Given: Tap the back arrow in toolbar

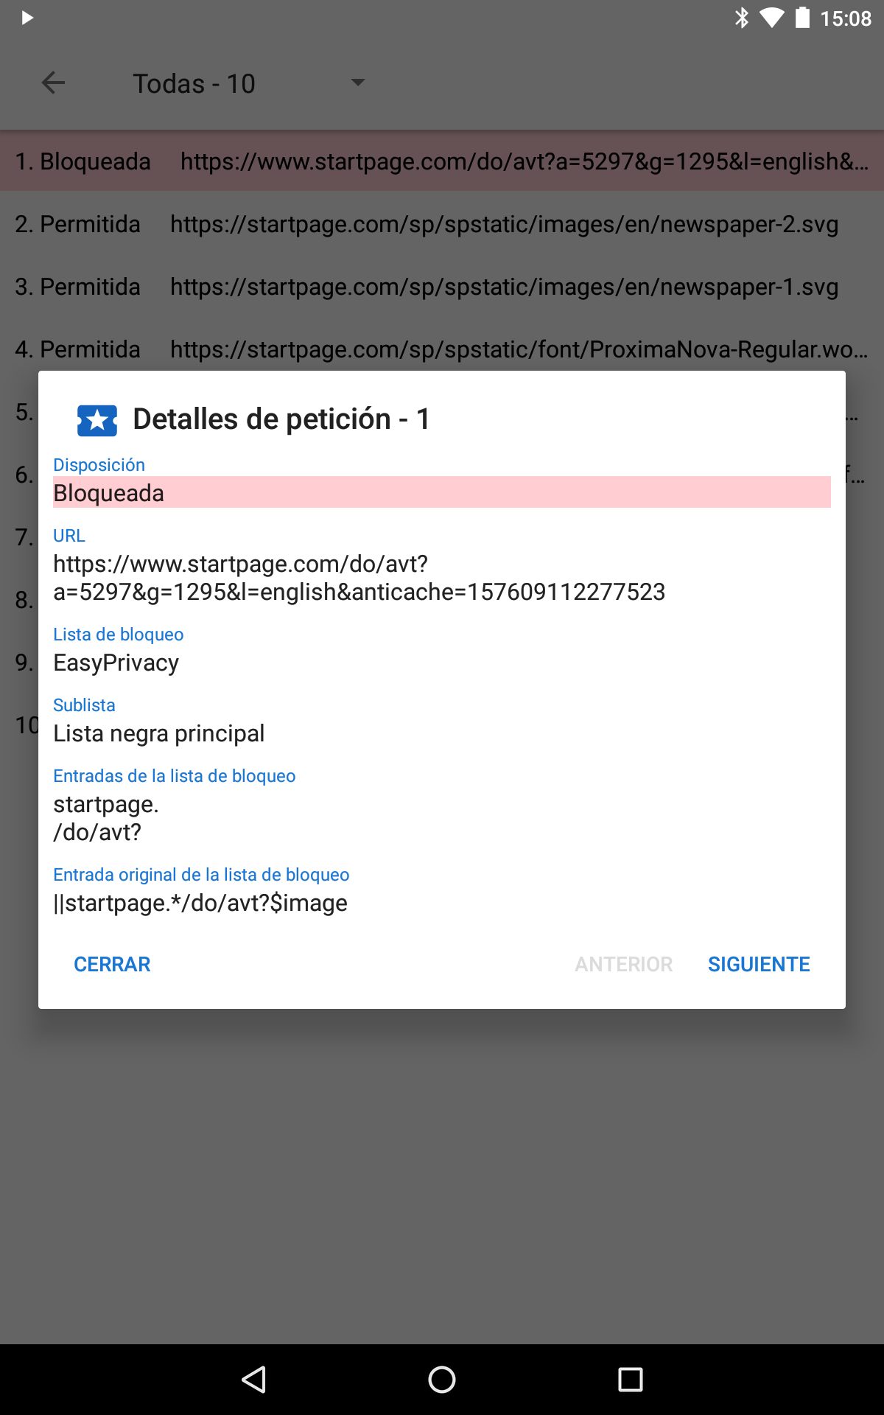Looking at the screenshot, I should click(x=53, y=83).
